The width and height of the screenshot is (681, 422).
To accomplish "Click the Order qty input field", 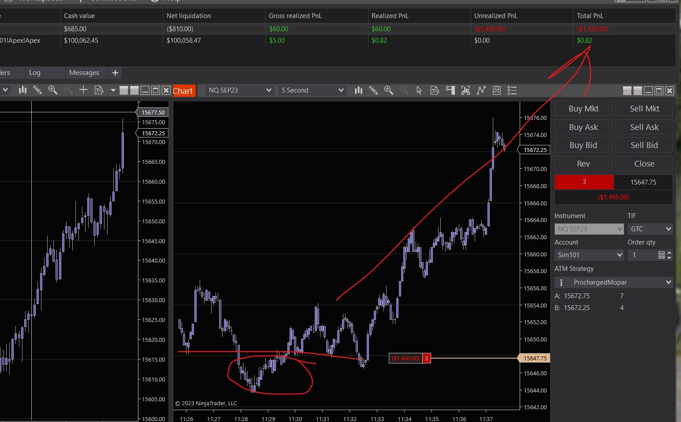I will click(643, 255).
